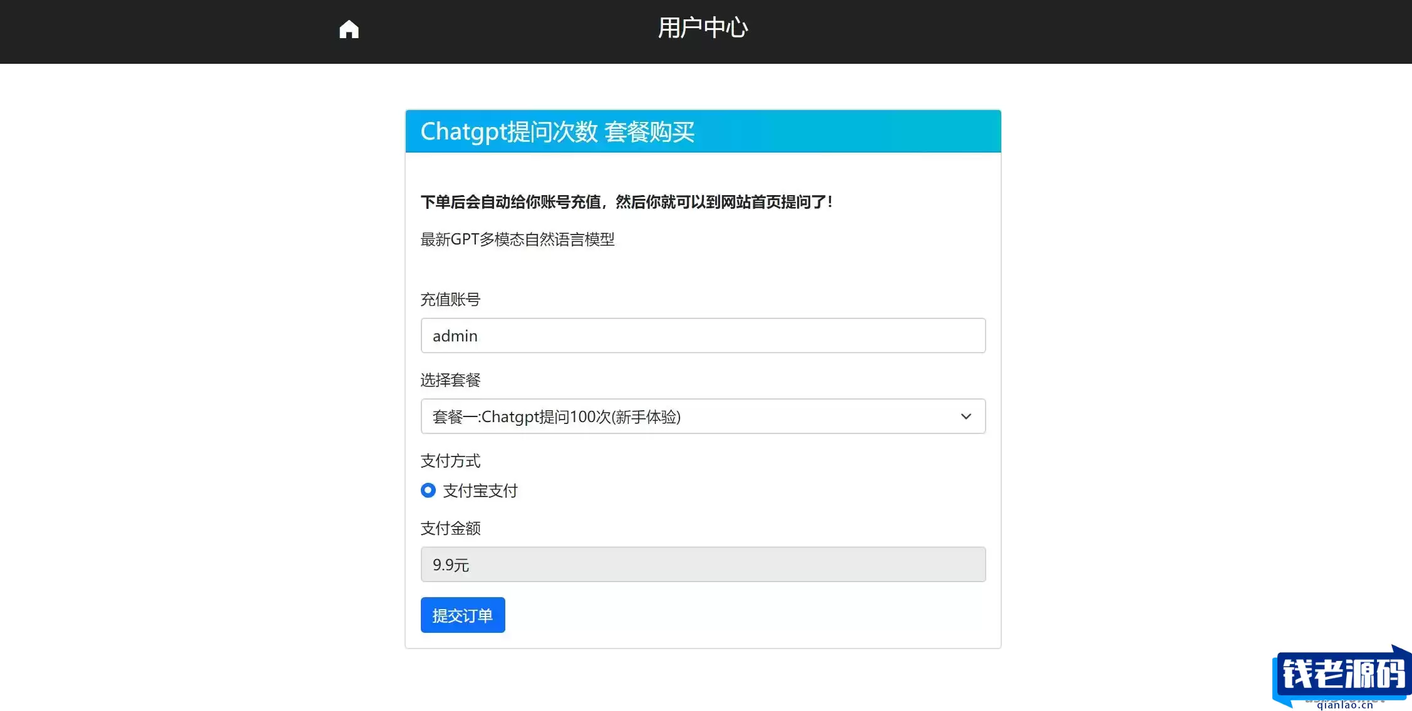Click the 选择套餐 field label
Image resolution: width=1412 pixels, height=711 pixels.
click(450, 380)
